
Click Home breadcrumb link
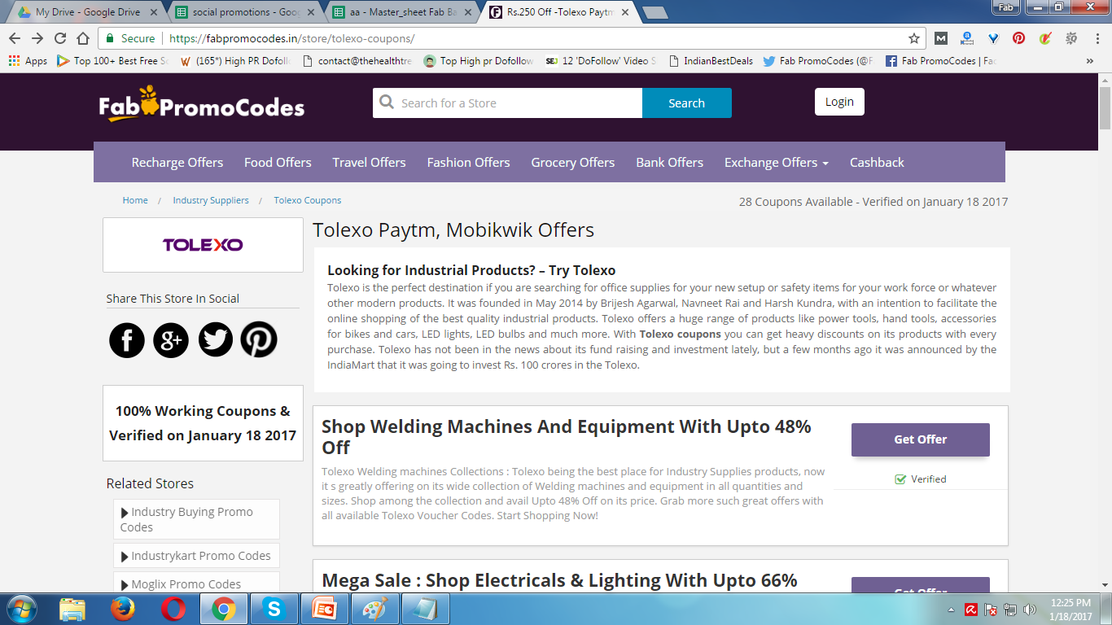click(x=135, y=200)
